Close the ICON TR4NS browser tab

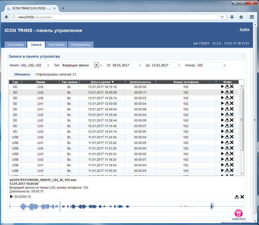click(x=55, y=8)
